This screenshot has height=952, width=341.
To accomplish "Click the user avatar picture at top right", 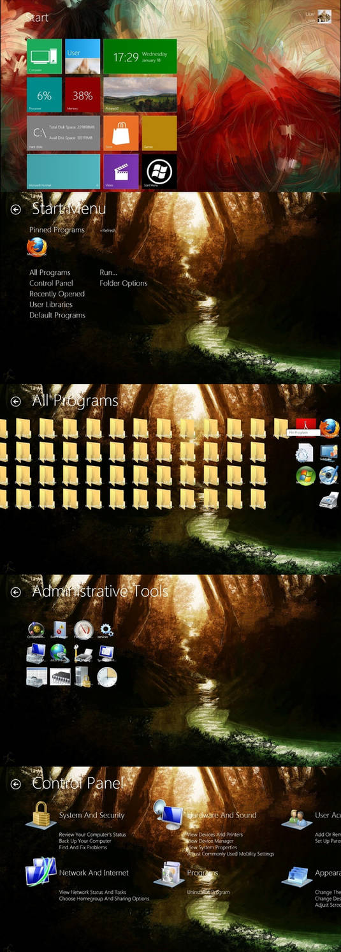I will point(324,17).
